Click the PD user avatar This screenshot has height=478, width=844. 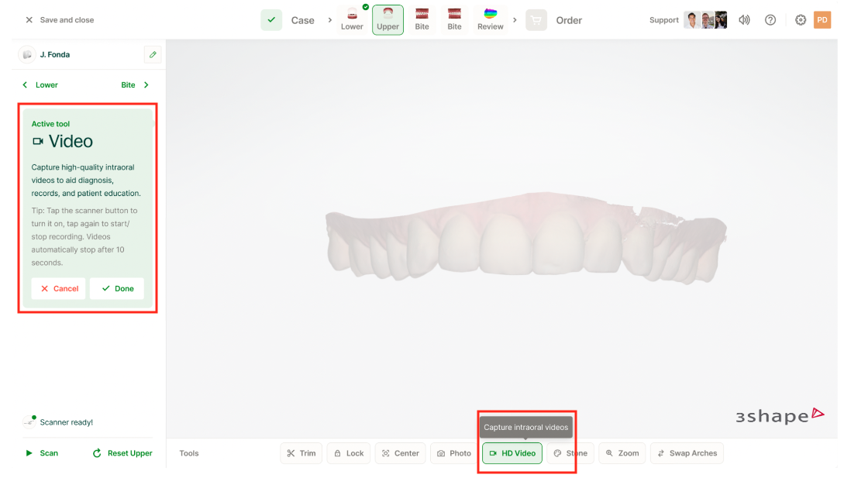click(822, 20)
